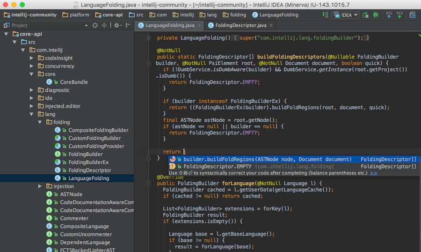Image resolution: width=421 pixels, height=252 pixels.
Task: Collapse the com.intellij package node
Action: click(x=23, y=50)
